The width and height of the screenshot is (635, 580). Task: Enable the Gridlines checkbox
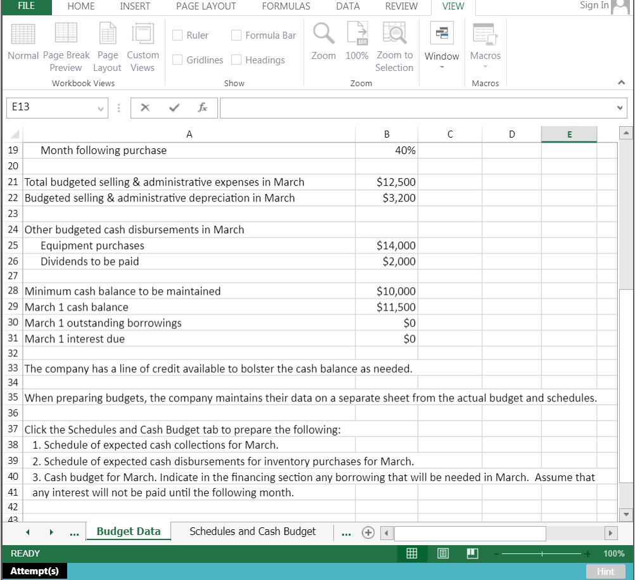[178, 60]
